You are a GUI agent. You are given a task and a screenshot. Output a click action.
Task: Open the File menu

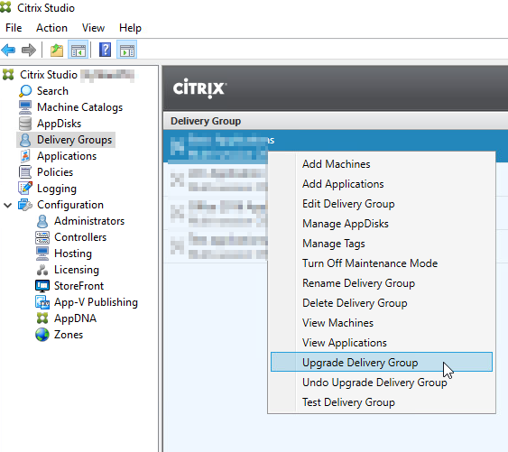tap(14, 28)
